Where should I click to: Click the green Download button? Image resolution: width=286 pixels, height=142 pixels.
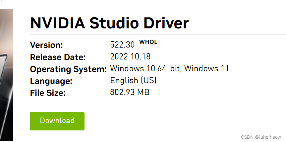pos(57,121)
